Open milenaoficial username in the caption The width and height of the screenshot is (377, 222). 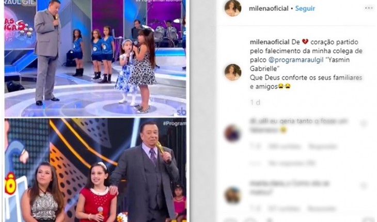coord(270,42)
